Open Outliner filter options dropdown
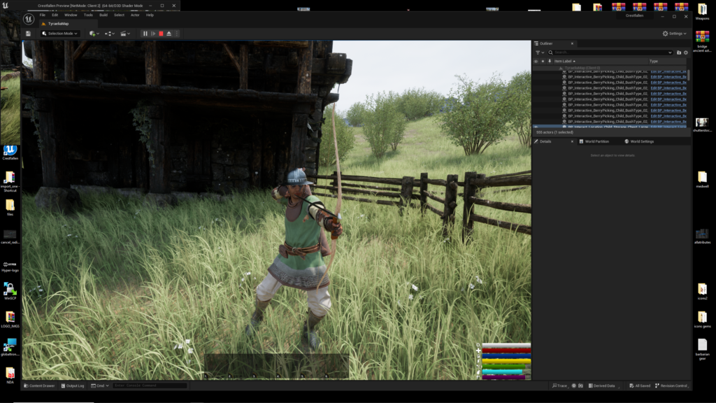This screenshot has width=716, height=403. [540, 52]
